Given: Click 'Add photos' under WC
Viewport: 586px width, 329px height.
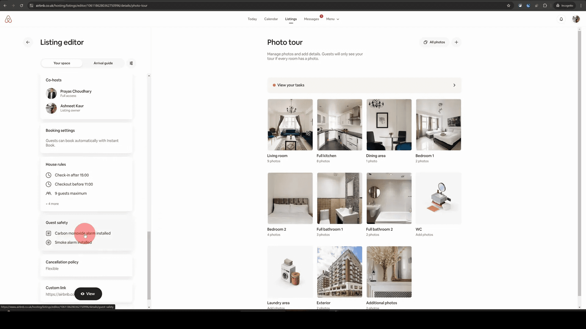Looking at the screenshot, I should point(424,235).
